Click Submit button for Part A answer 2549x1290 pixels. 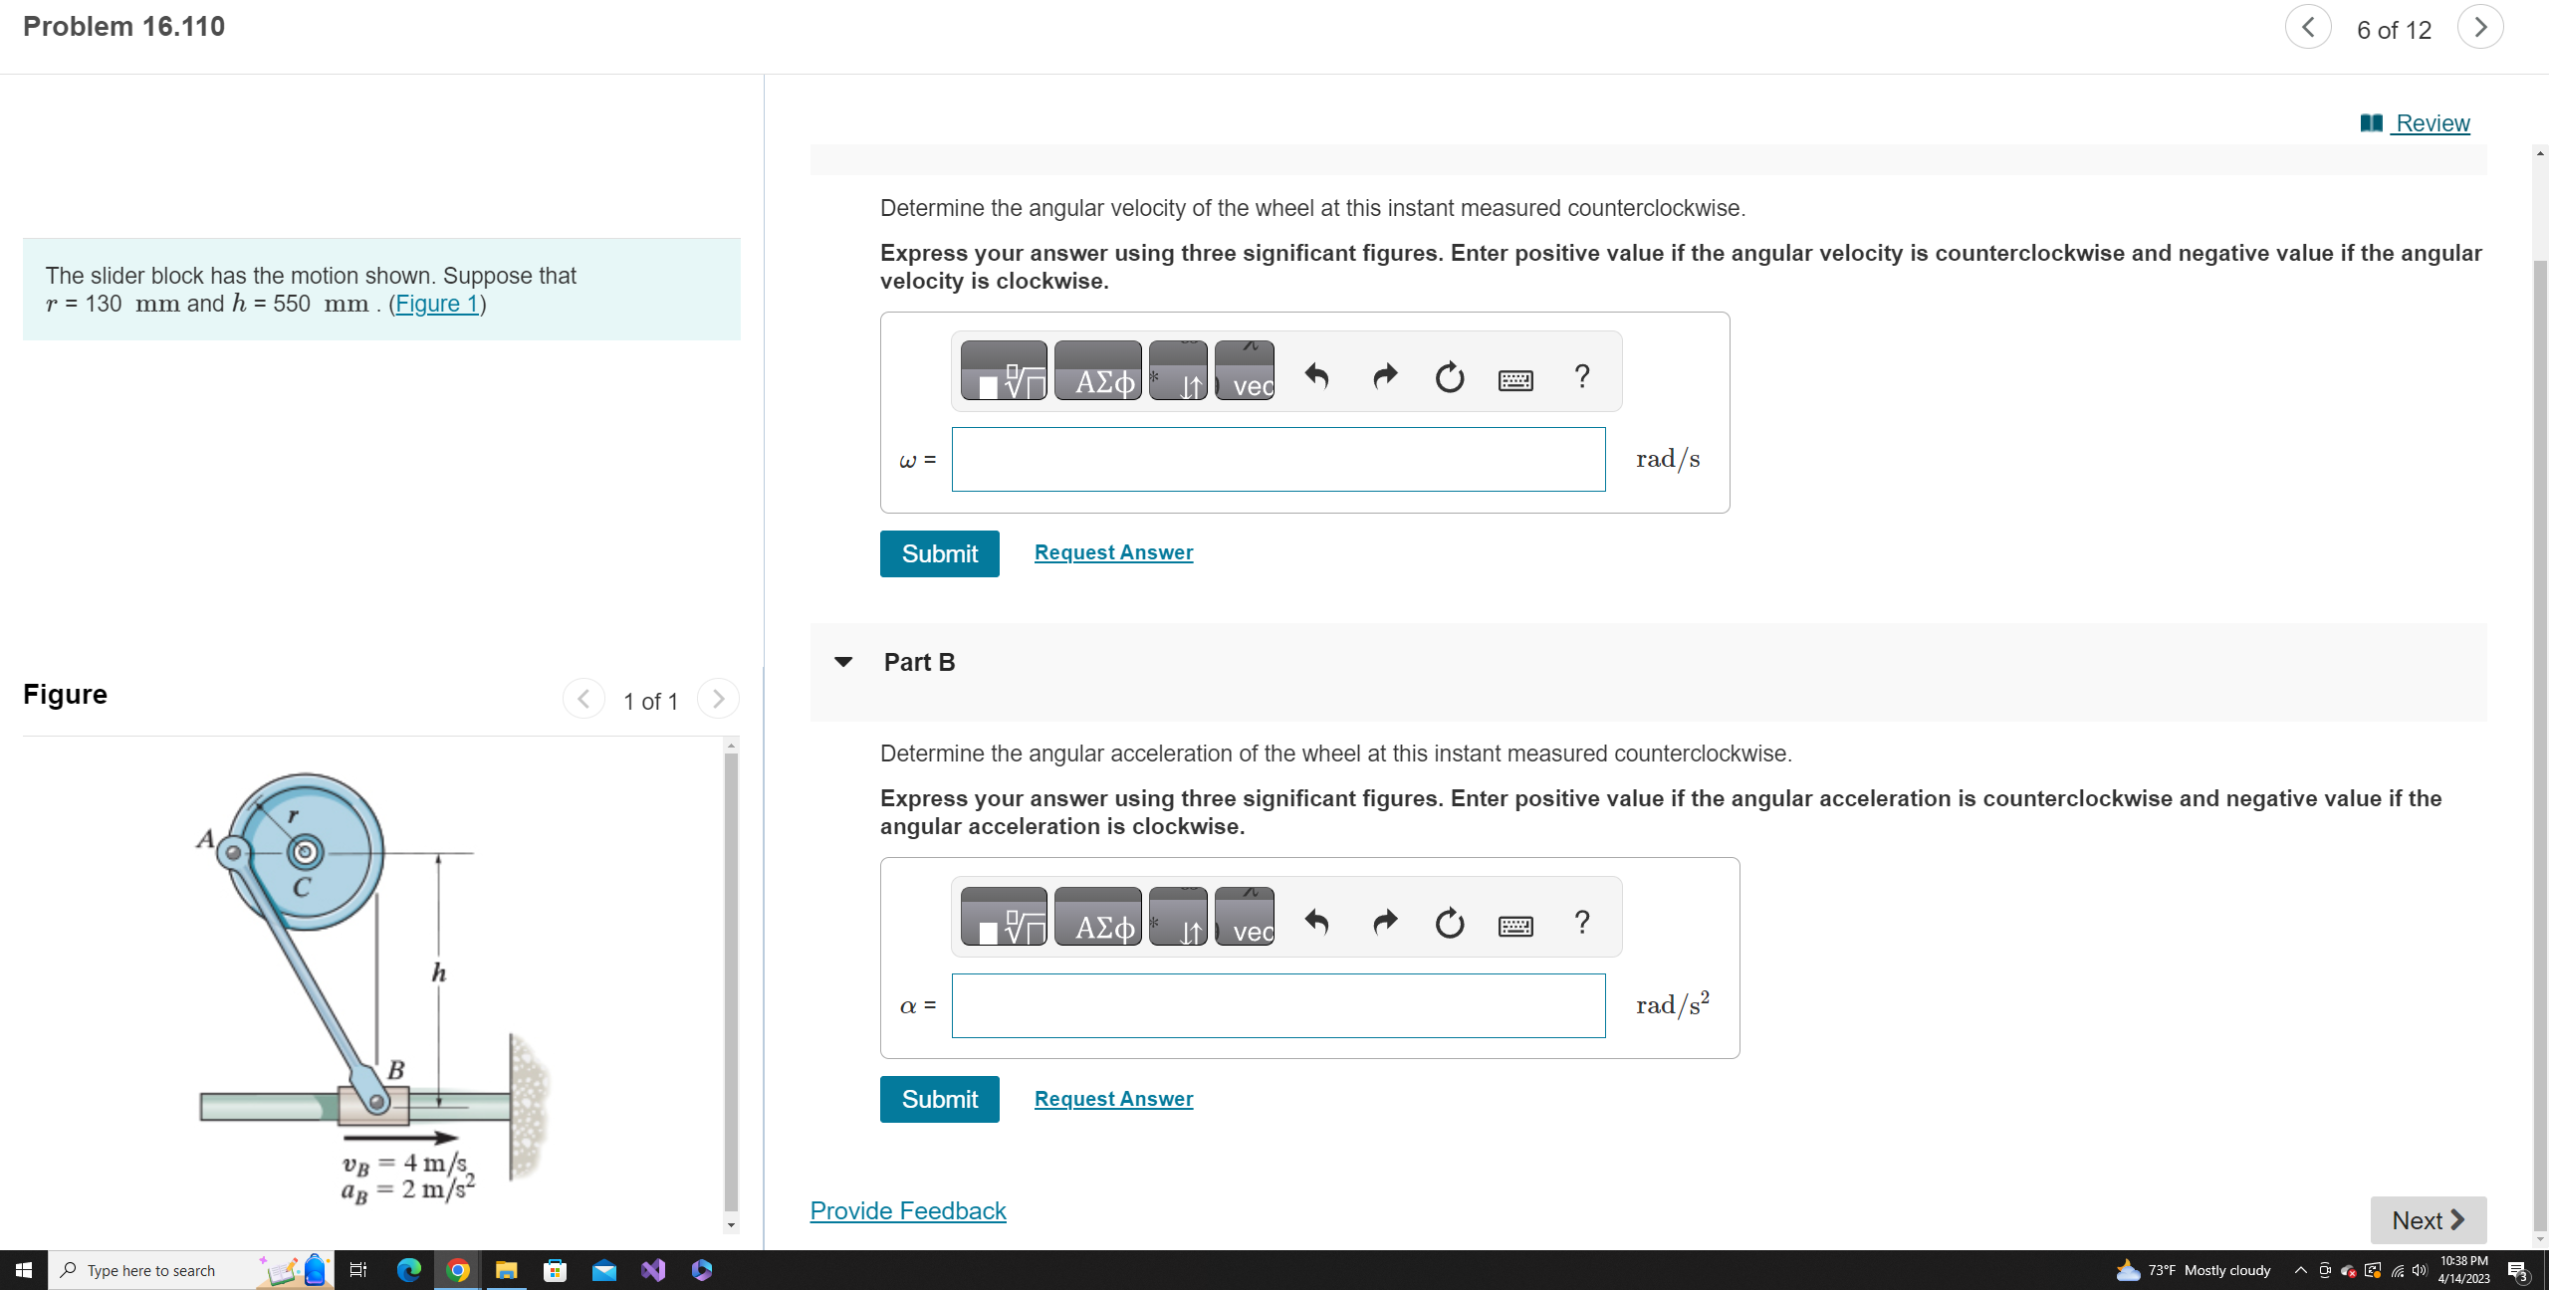tap(940, 551)
